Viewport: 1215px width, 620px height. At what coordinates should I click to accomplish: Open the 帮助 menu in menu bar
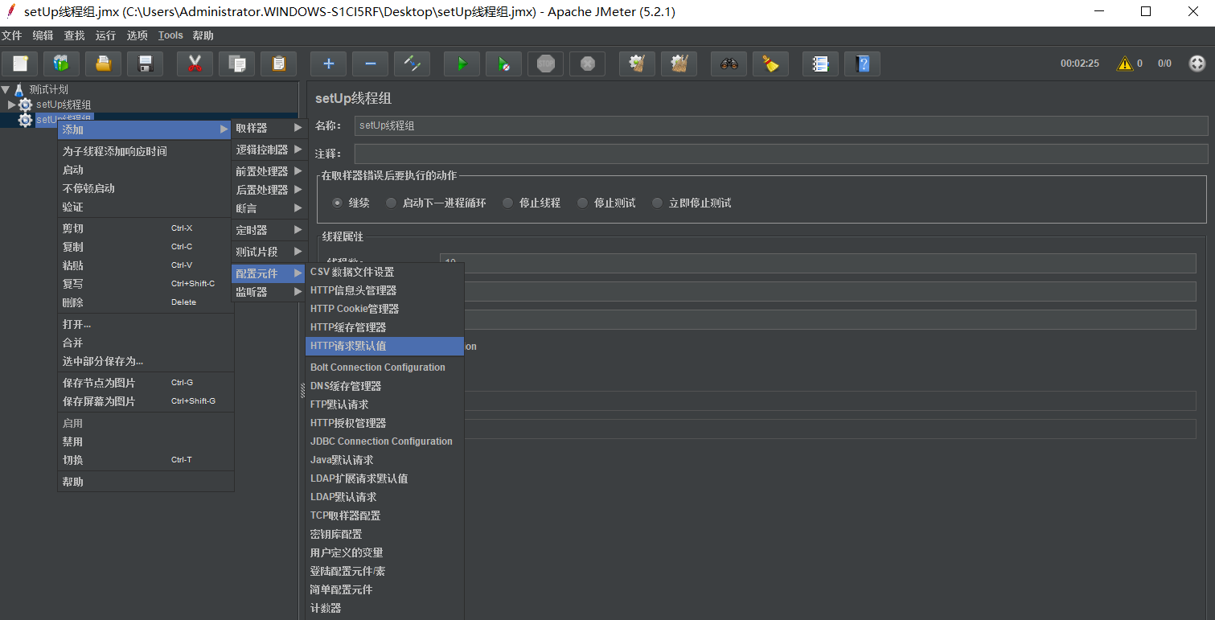[203, 35]
